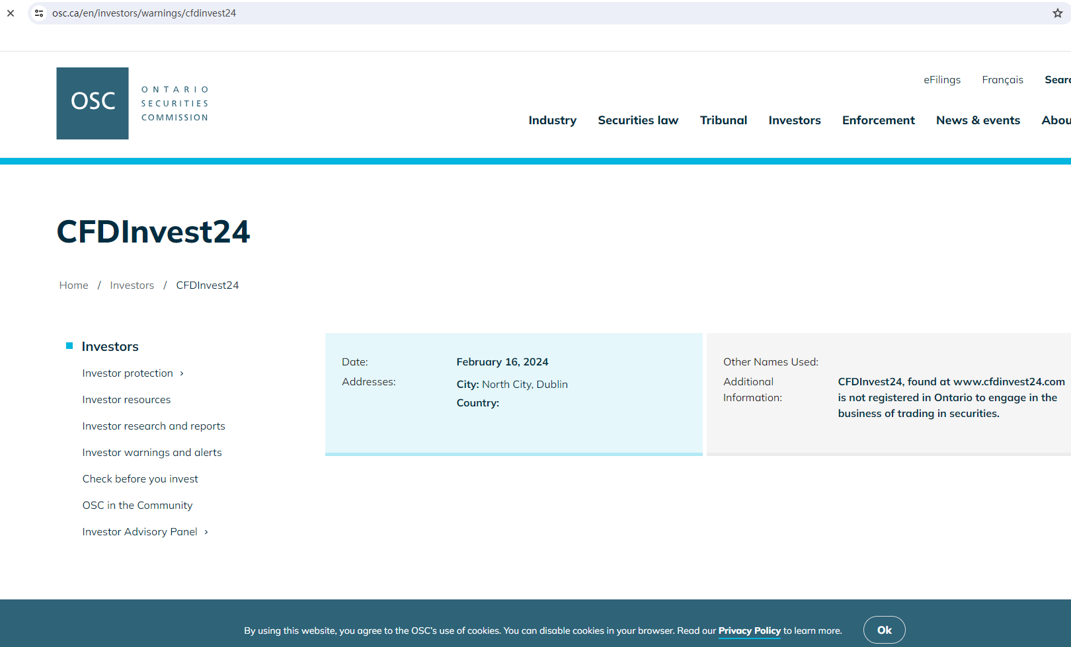Go to the eFilings link
This screenshot has height=647, width=1071.
tap(941, 80)
